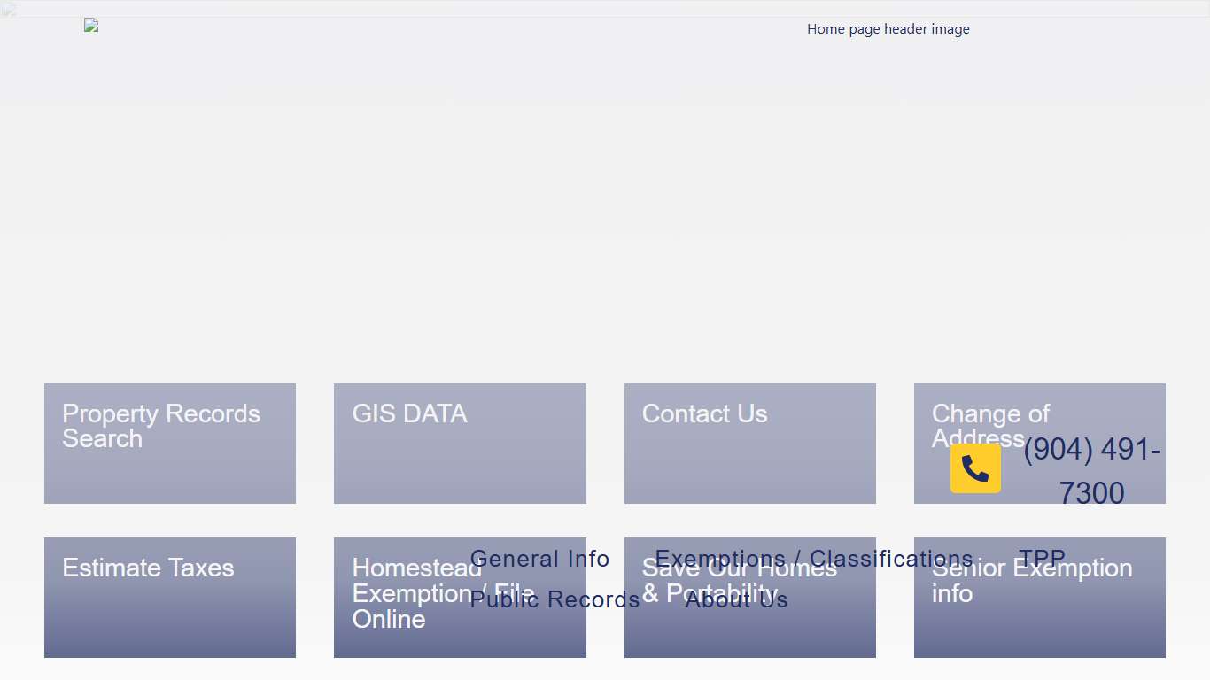Open the Public Records menu

[555, 599]
